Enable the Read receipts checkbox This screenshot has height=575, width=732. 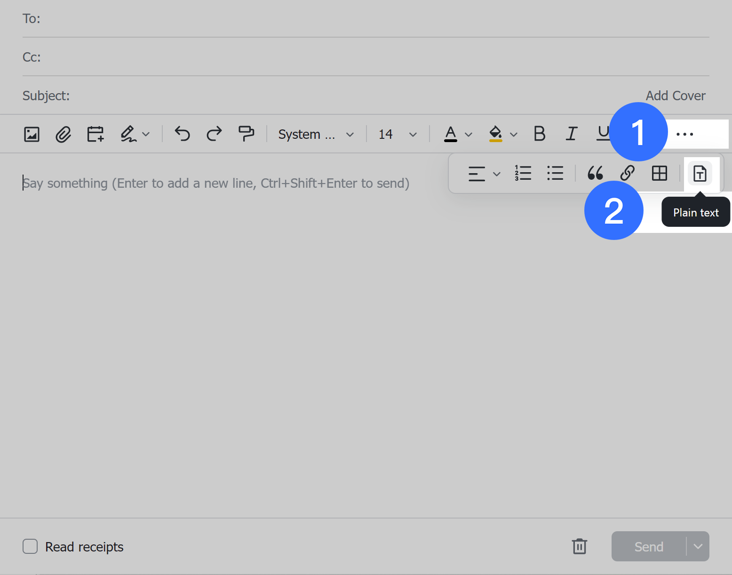30,546
